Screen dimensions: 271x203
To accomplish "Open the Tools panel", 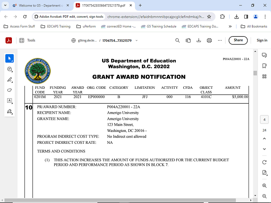I will (x=27, y=41).
